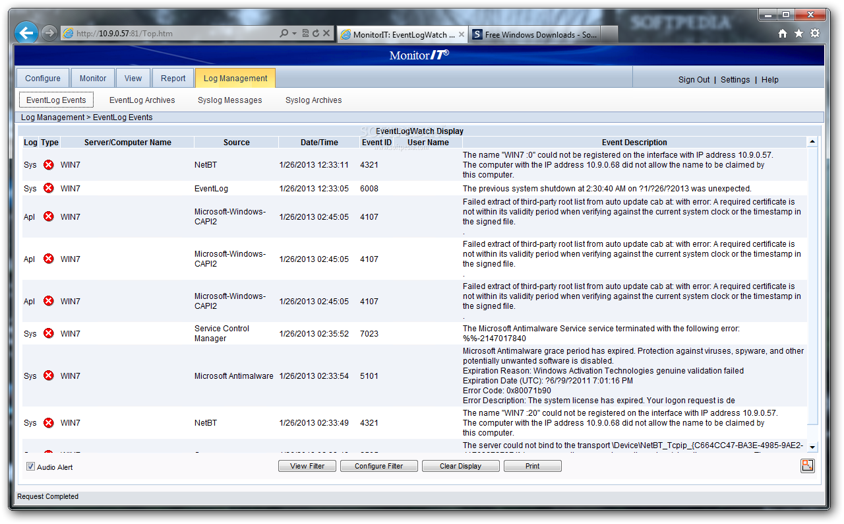Open browser tools gear icon
The image size is (844, 524).
tap(815, 33)
